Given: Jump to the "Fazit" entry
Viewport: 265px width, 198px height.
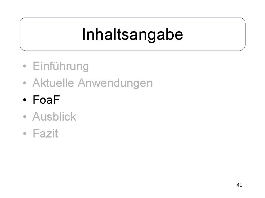Looking at the screenshot, I should pyautogui.click(x=45, y=134).
